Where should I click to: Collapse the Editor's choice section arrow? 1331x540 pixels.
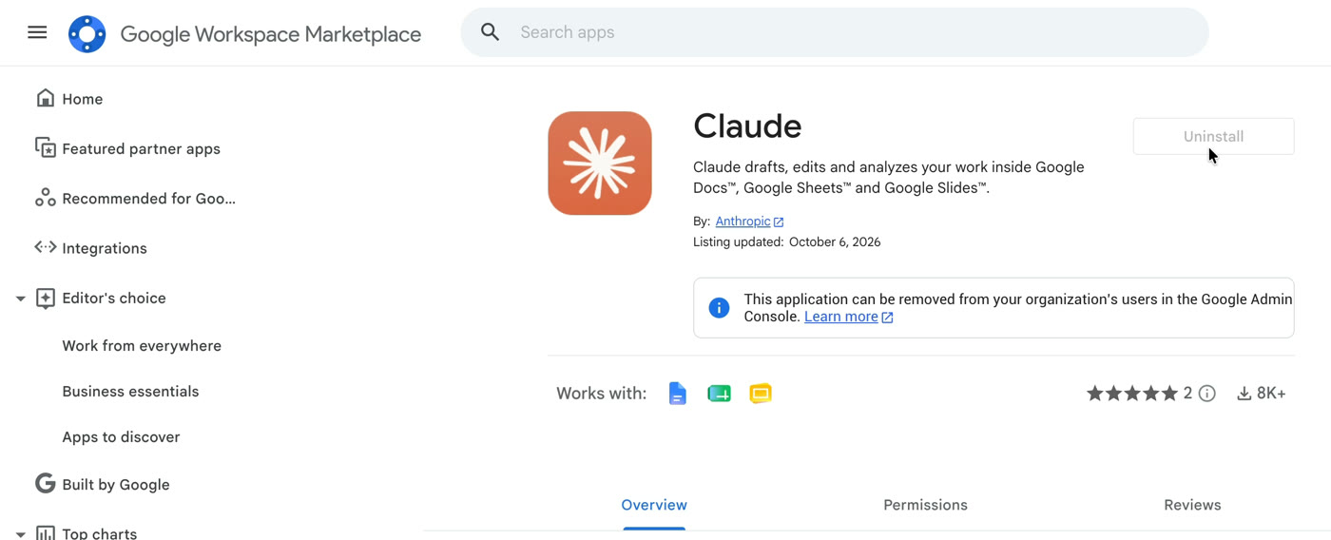(x=20, y=299)
